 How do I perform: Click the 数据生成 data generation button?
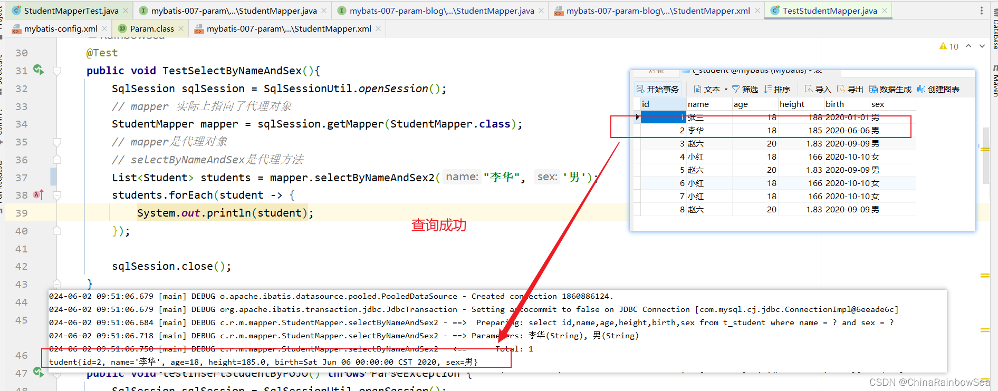(890, 89)
